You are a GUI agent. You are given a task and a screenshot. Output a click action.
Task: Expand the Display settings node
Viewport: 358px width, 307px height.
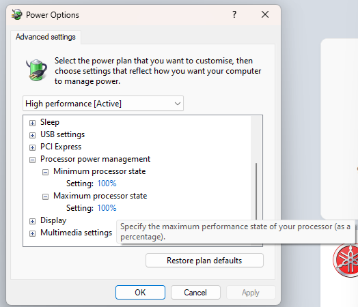pyautogui.click(x=32, y=221)
